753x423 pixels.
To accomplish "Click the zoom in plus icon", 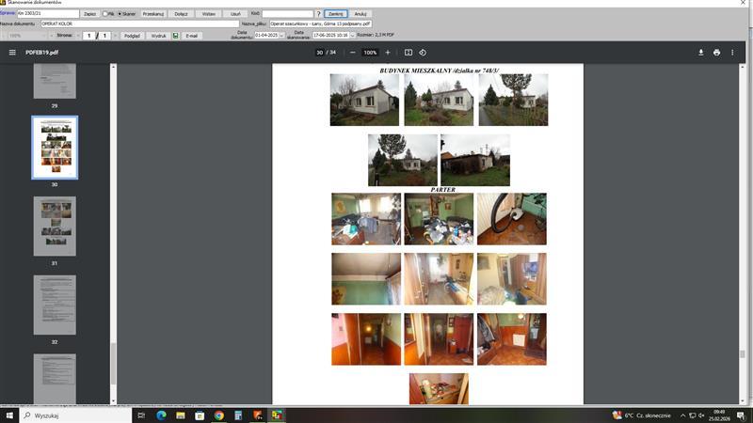I will [x=388, y=53].
